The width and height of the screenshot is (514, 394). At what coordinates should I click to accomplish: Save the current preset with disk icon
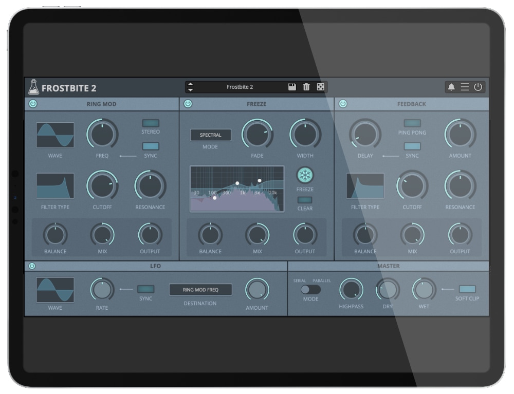pyautogui.click(x=292, y=87)
